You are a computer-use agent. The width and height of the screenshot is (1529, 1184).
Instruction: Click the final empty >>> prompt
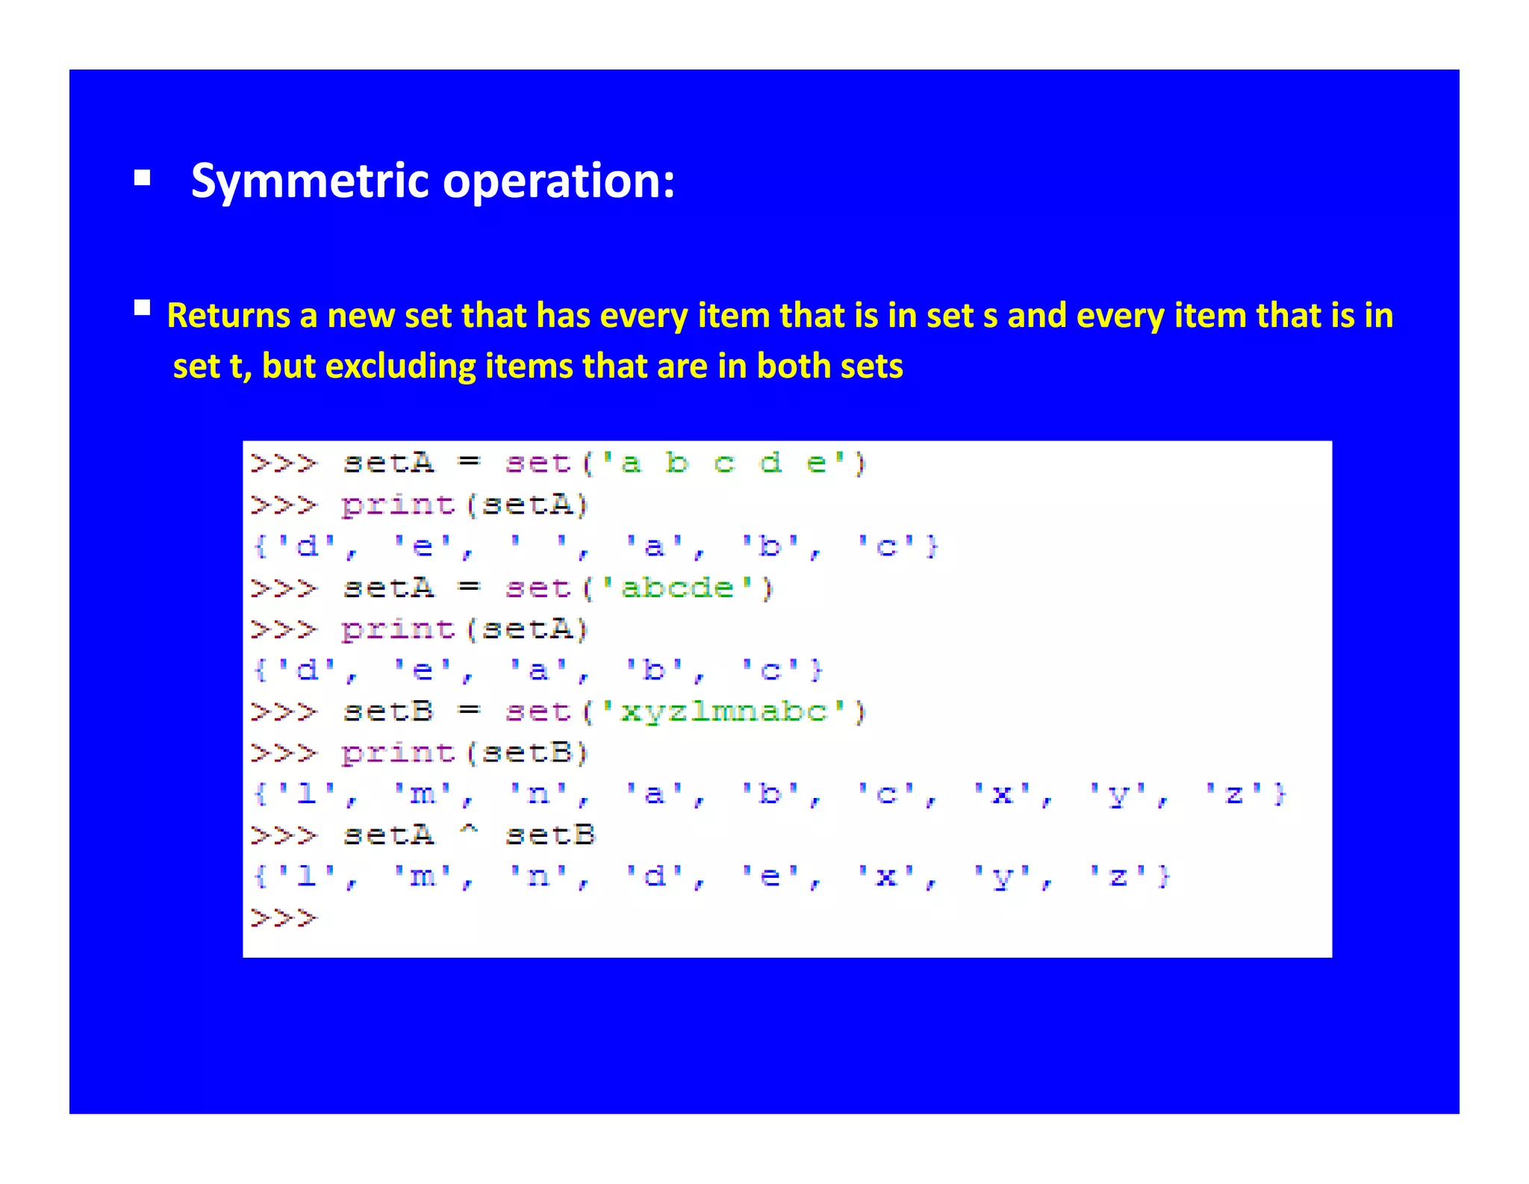(x=284, y=917)
